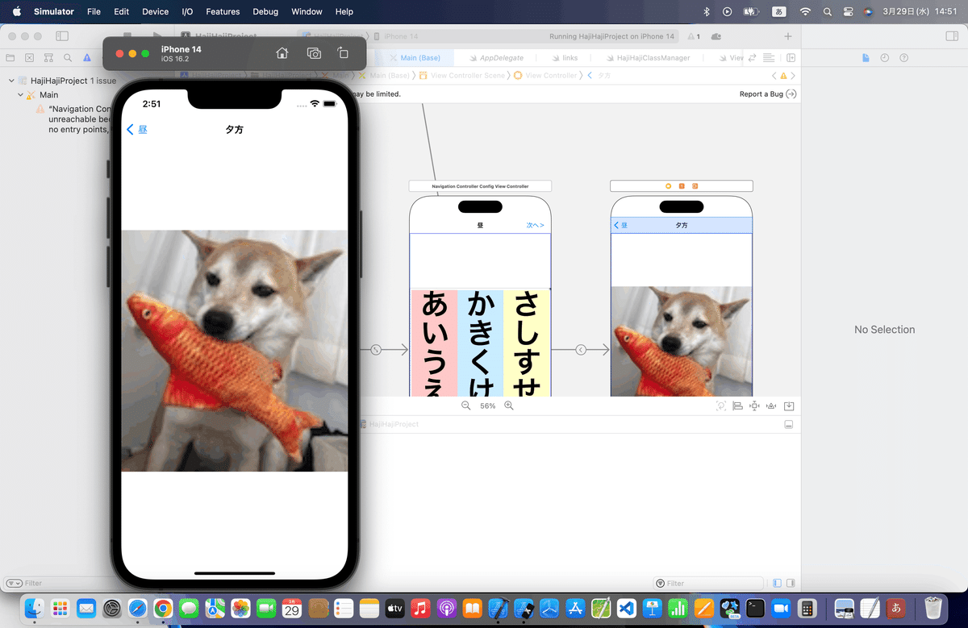Click the debug console Filter field
The height and width of the screenshot is (628, 968).
708,583
